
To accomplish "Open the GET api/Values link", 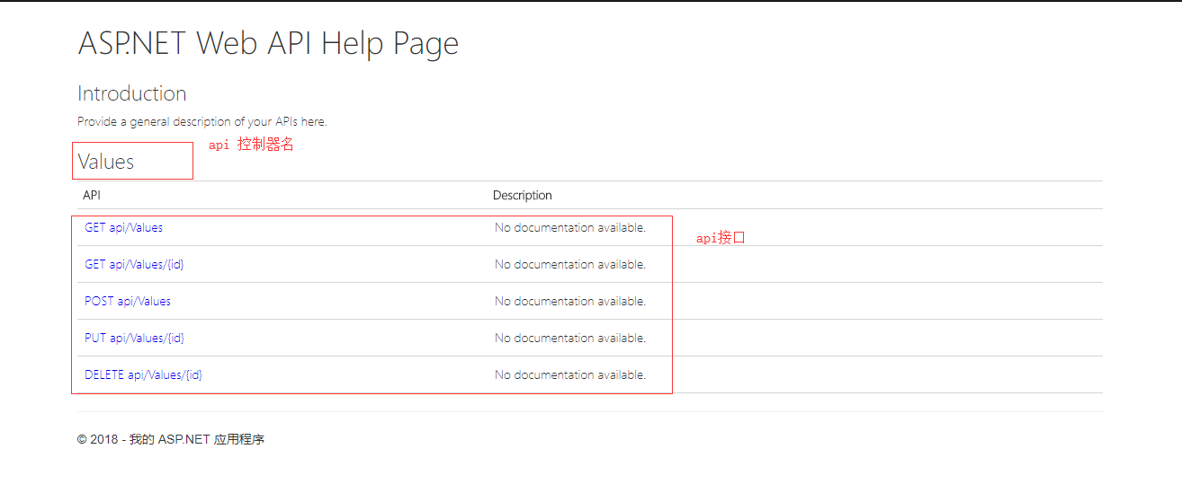I will (123, 228).
